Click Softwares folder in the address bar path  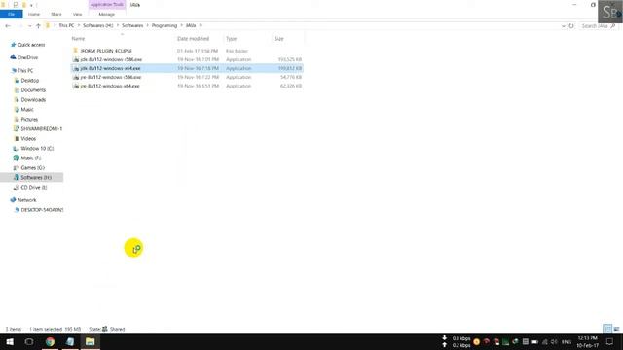[132, 25]
